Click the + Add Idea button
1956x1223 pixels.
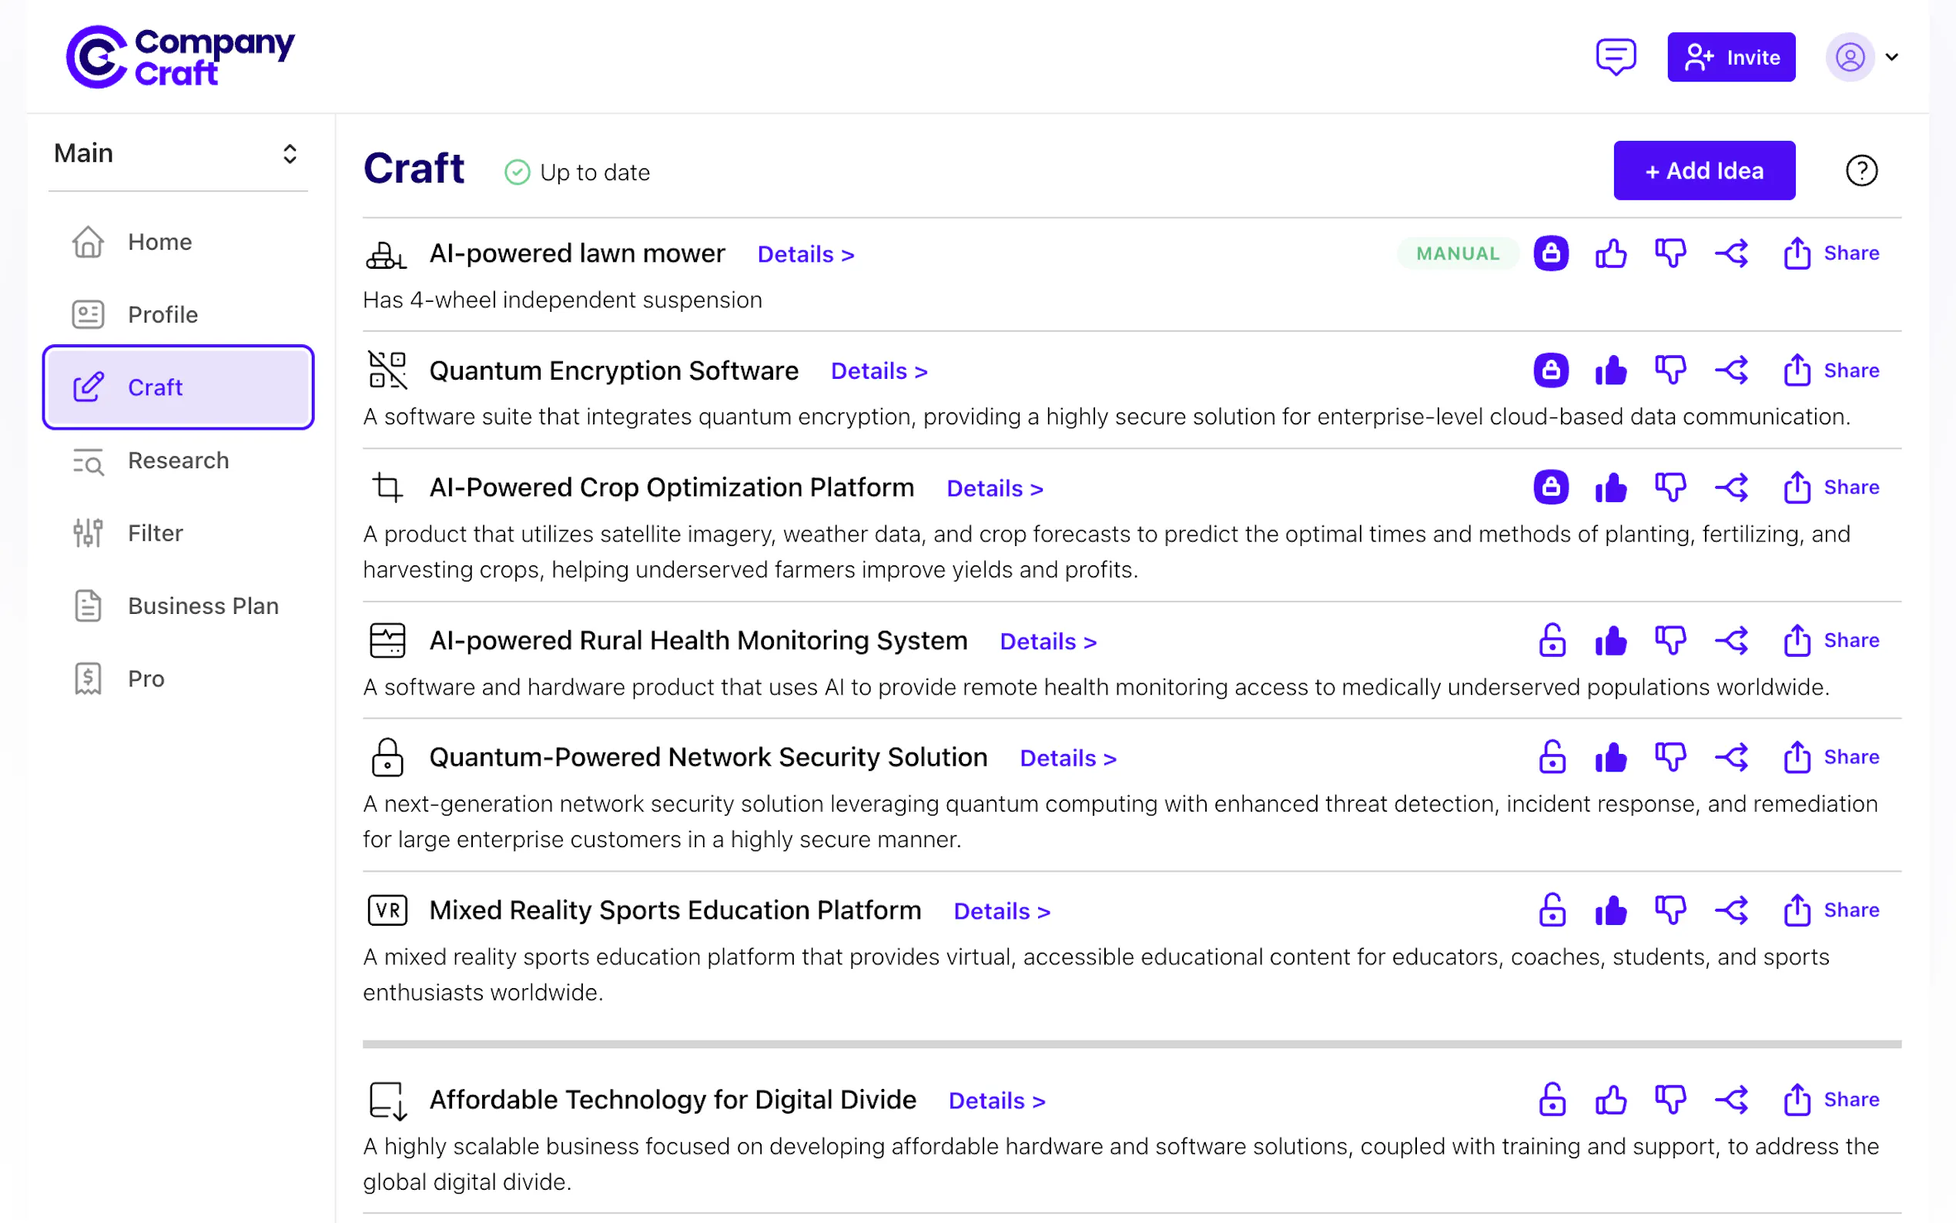click(x=1703, y=171)
